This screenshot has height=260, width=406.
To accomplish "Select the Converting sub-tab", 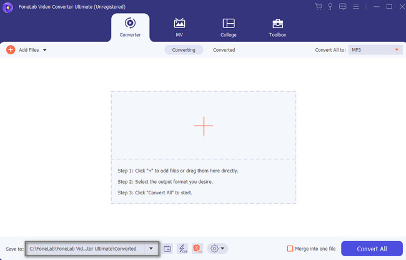I will click(184, 50).
